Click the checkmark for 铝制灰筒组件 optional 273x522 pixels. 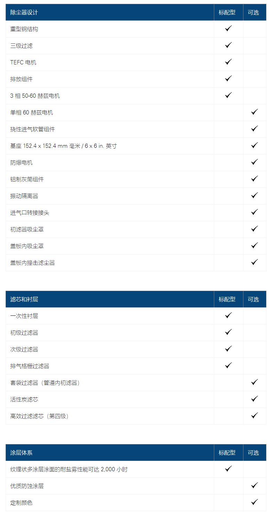[255, 179]
